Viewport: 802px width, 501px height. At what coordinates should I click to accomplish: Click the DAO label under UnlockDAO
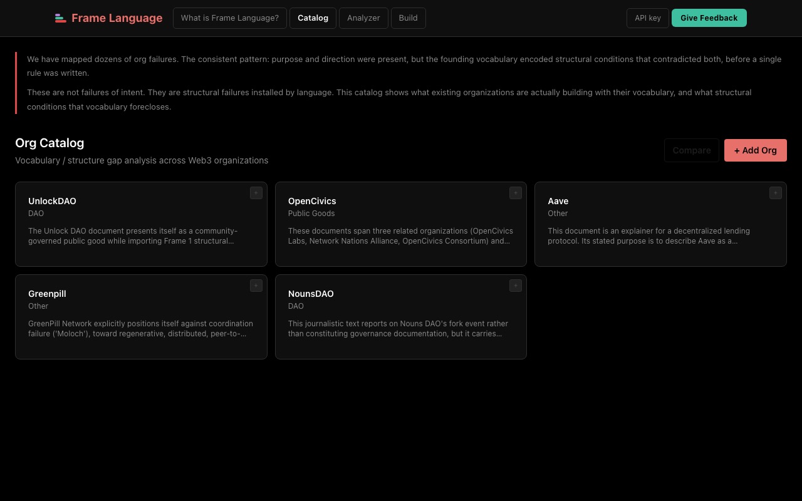(x=36, y=214)
